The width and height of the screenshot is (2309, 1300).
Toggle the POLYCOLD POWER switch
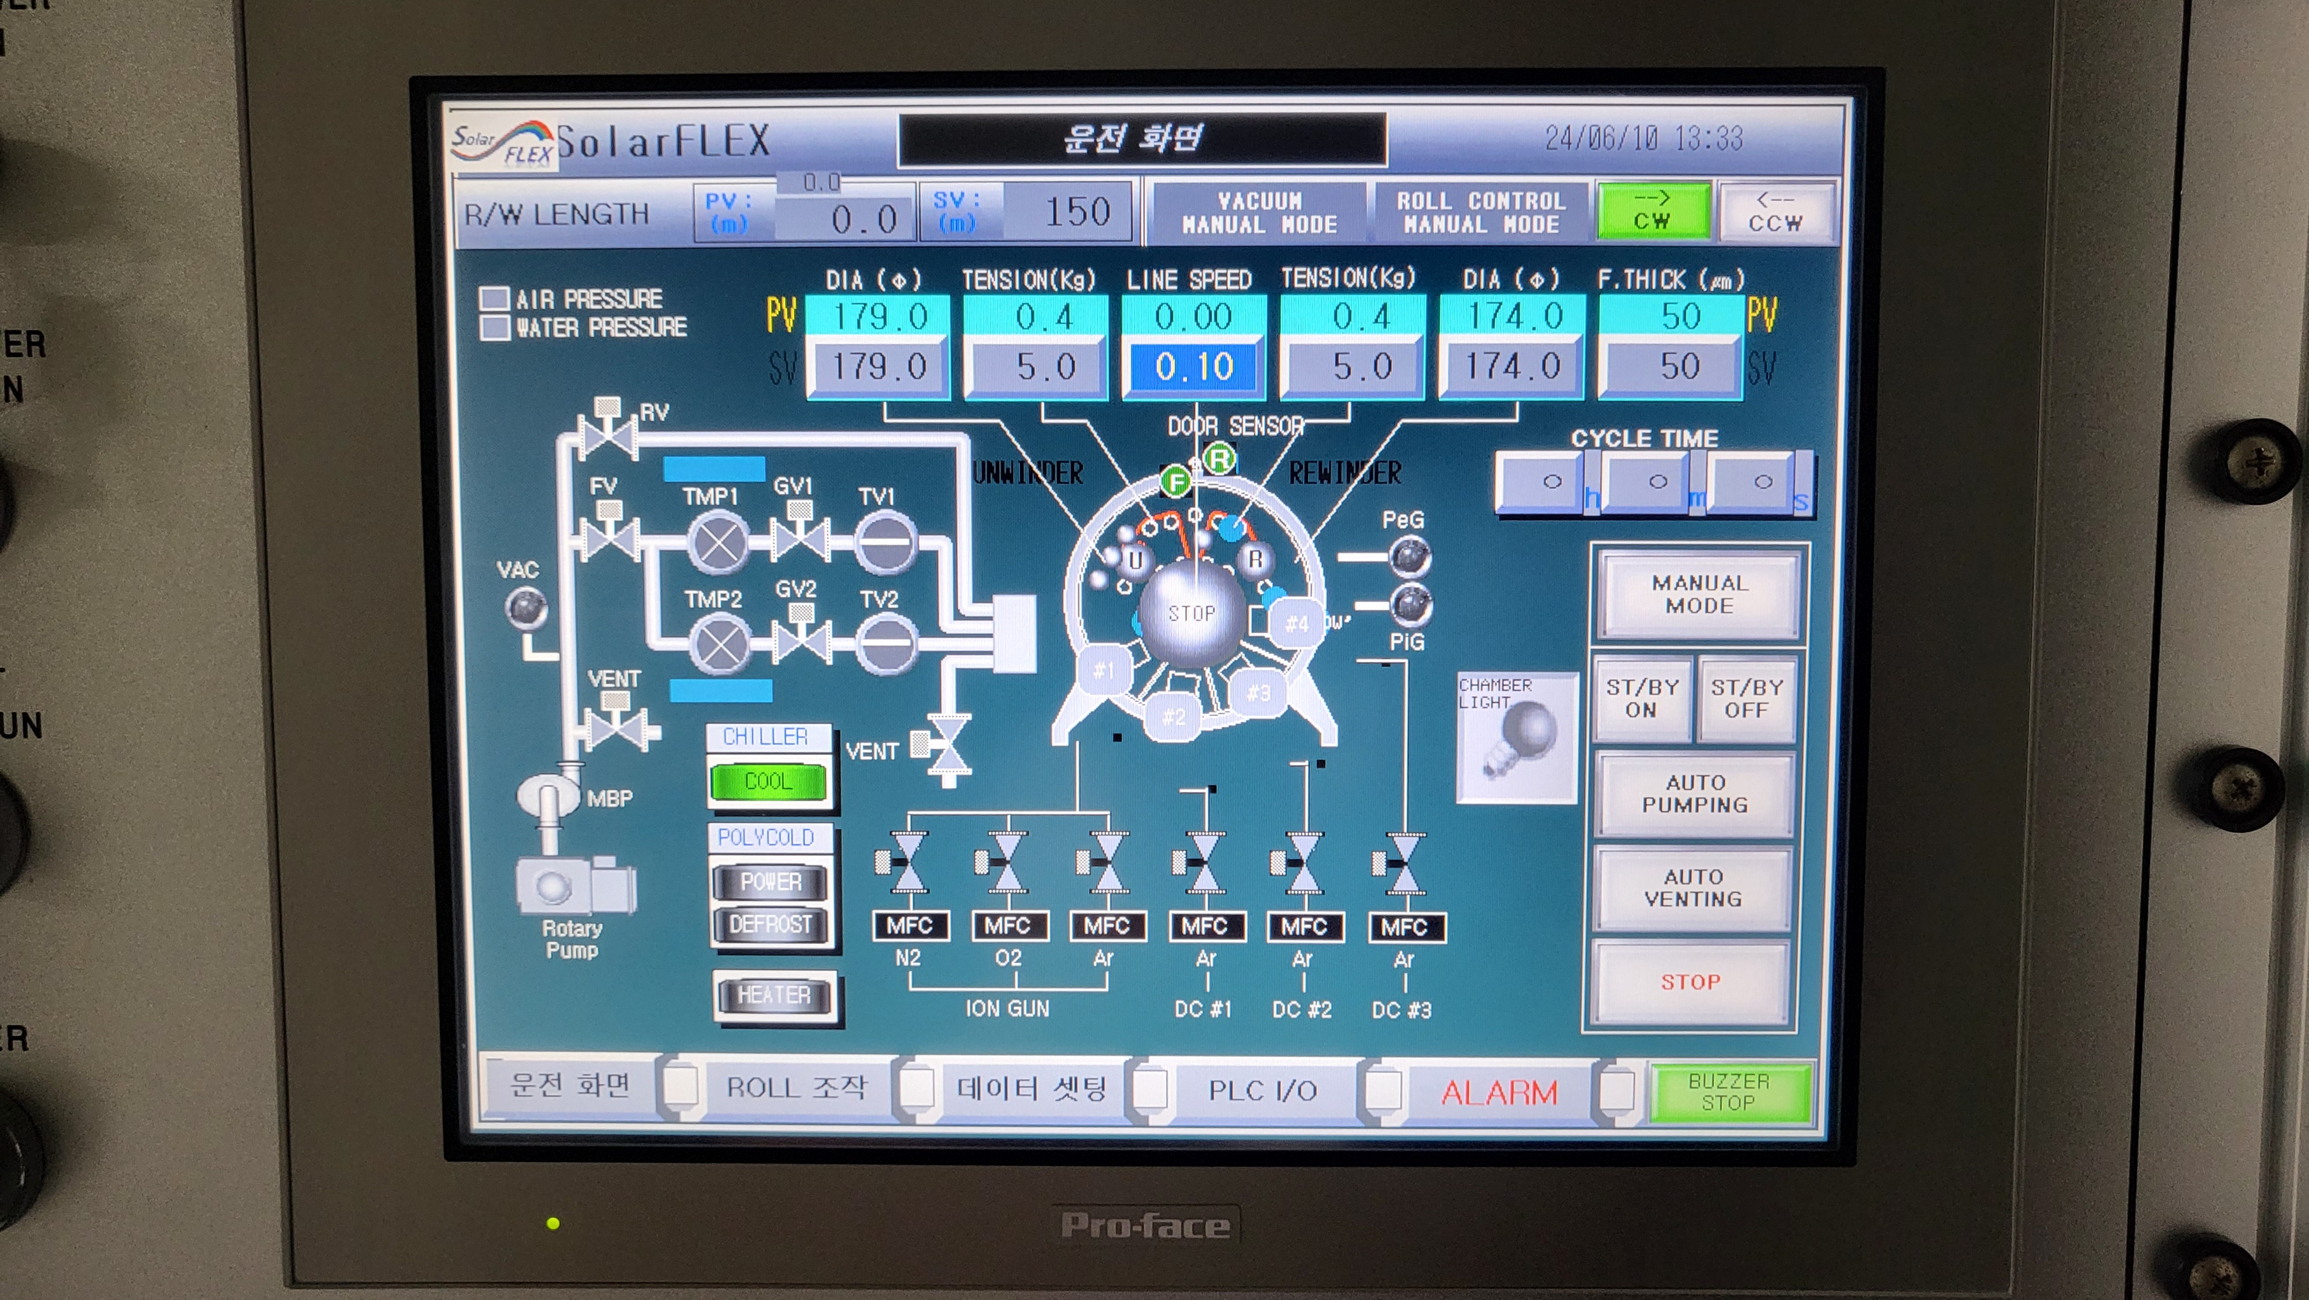[770, 882]
